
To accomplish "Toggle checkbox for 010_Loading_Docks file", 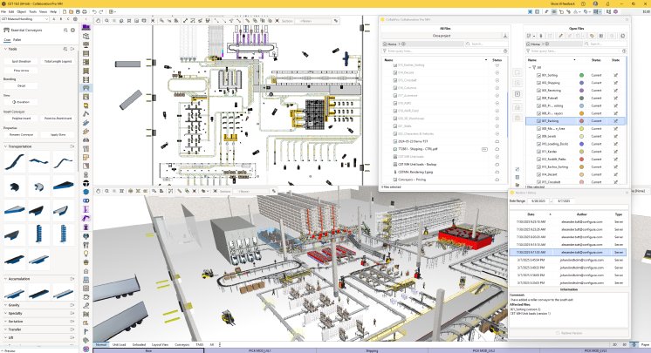I will (x=539, y=144).
